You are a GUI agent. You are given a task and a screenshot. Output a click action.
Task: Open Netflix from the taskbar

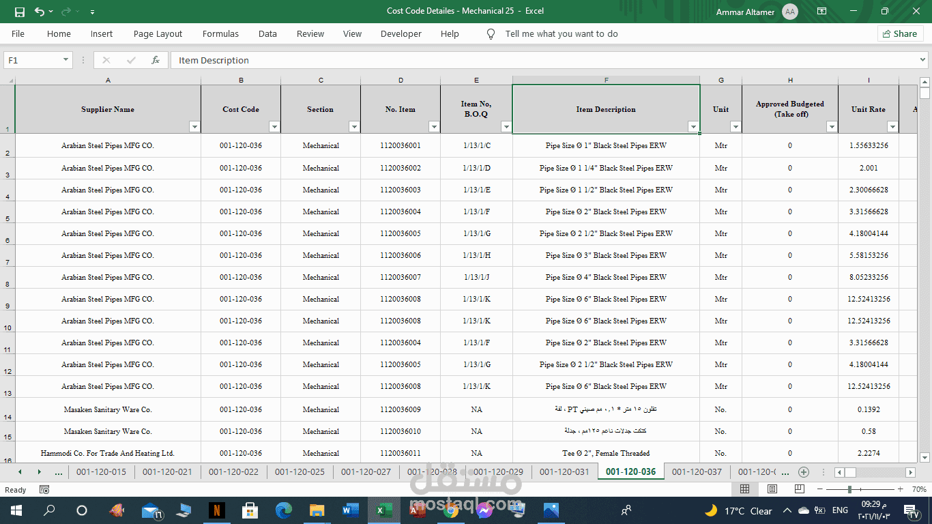coord(217,510)
